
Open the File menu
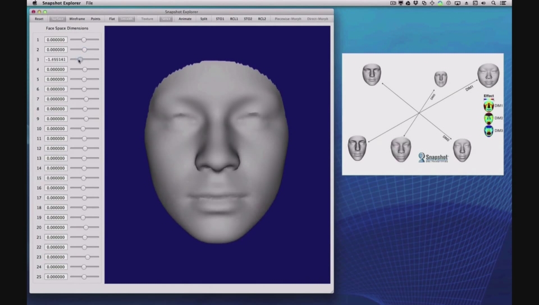point(89,3)
